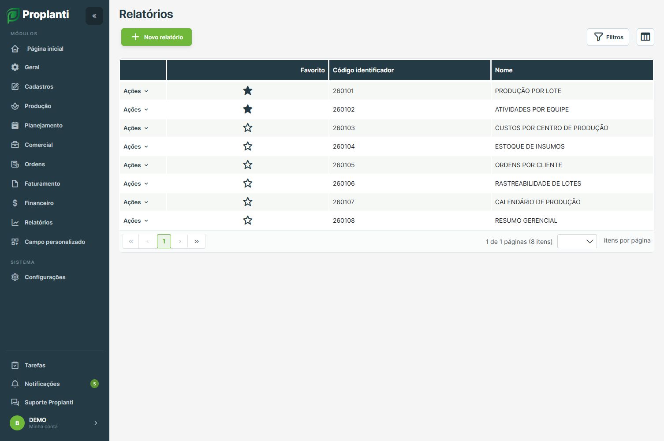Image resolution: width=664 pixels, height=441 pixels.
Task: Star the ORDENS POR CLIENTE report
Action: [248, 165]
